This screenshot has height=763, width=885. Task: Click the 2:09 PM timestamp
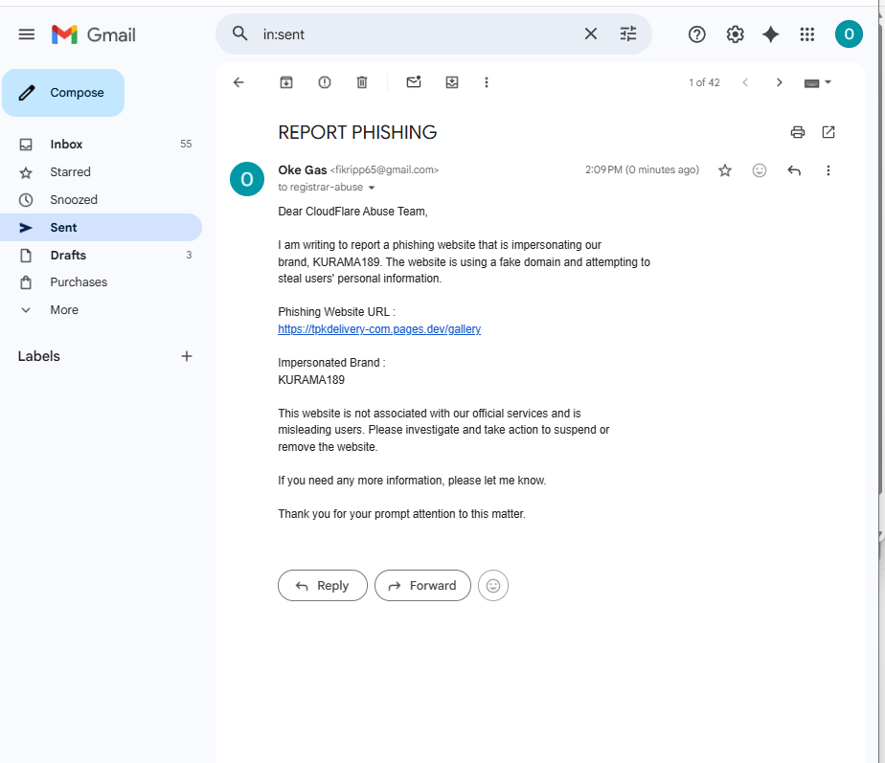[642, 169]
